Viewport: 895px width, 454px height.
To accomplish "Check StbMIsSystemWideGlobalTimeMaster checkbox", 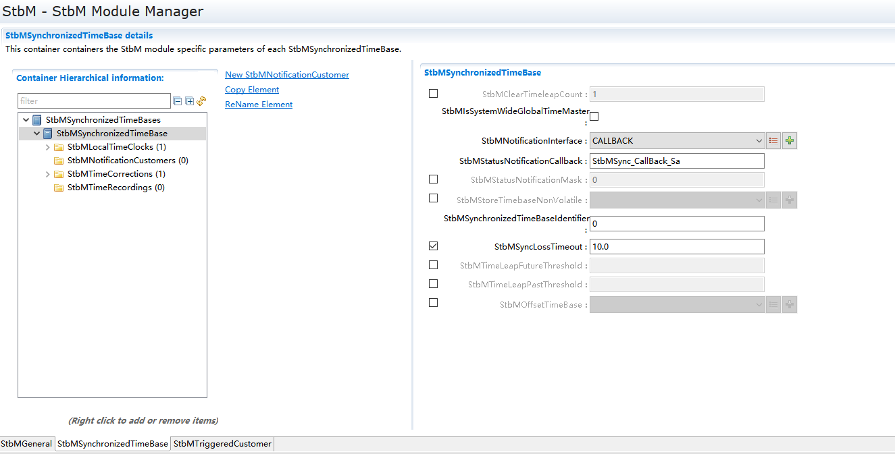I will (x=594, y=116).
